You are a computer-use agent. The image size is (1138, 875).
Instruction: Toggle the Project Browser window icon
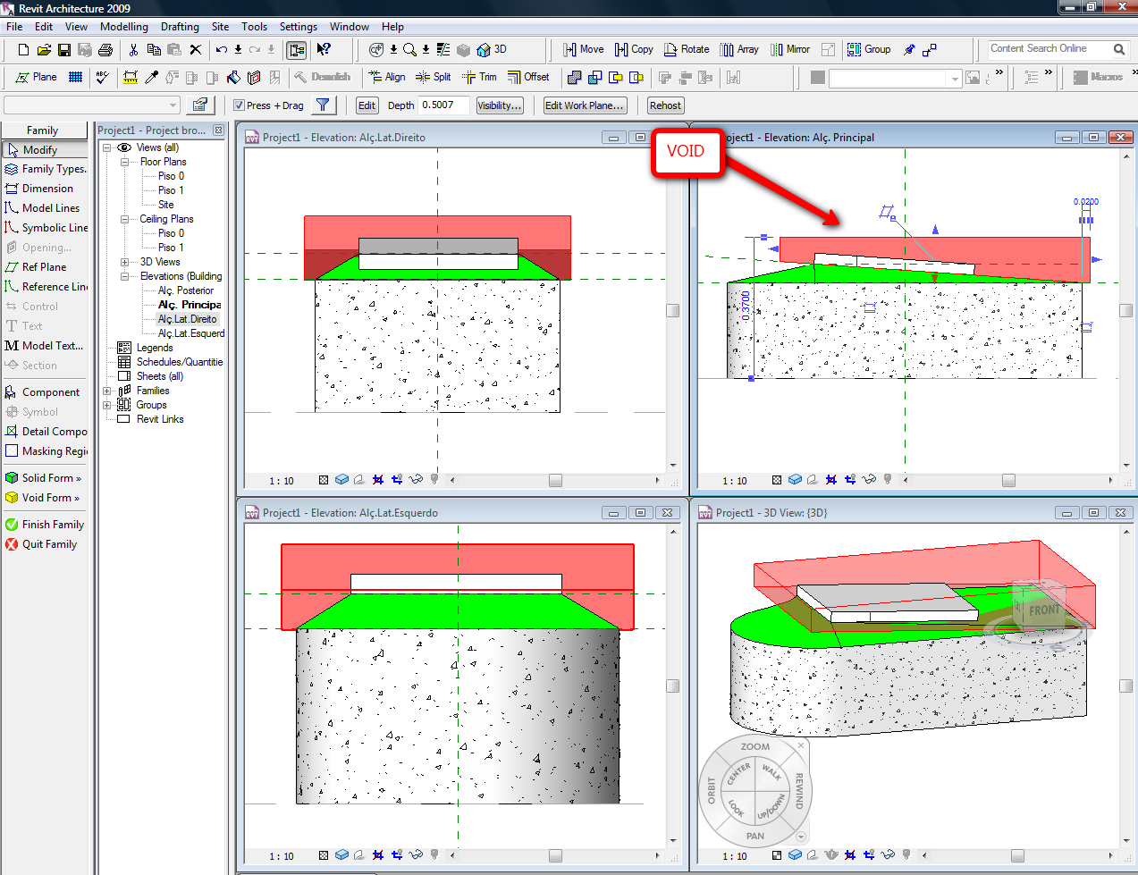point(297,50)
